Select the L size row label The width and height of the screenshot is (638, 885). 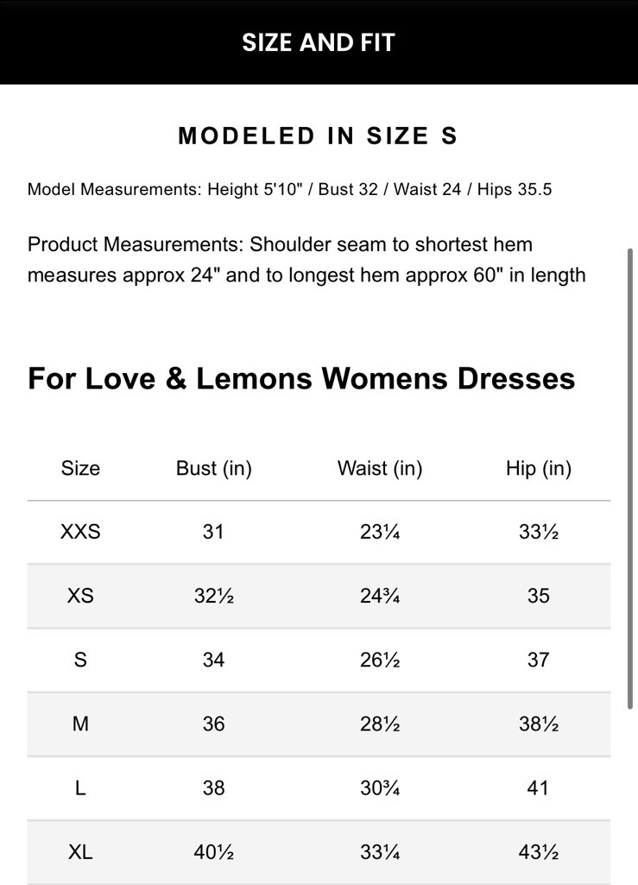(80, 787)
